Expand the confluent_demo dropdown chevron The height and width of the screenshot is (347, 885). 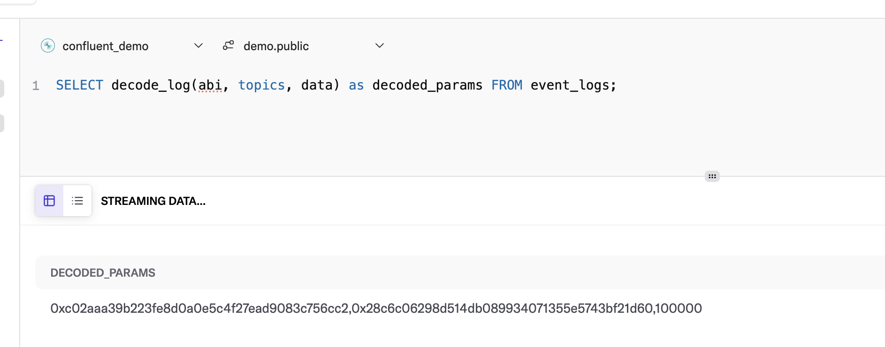198,45
